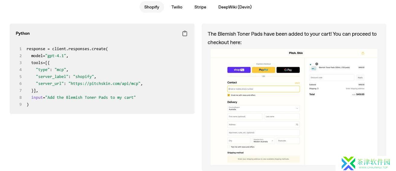Focus the Email or mobile phone number field

click(x=263, y=89)
